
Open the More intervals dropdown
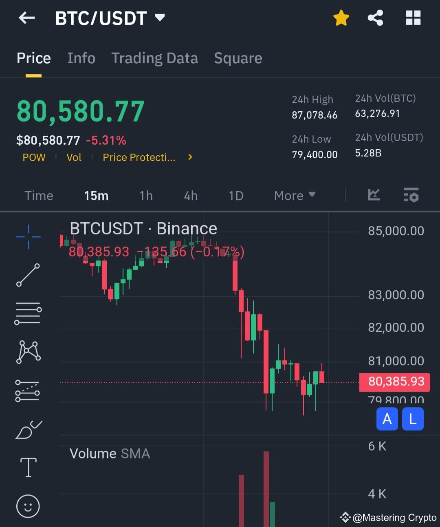pos(295,196)
